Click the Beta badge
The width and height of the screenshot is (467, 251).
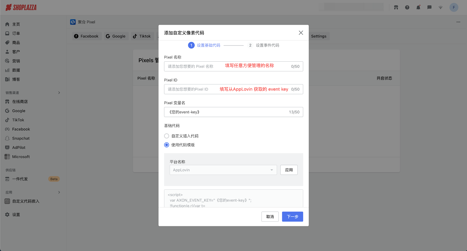click(x=54, y=179)
